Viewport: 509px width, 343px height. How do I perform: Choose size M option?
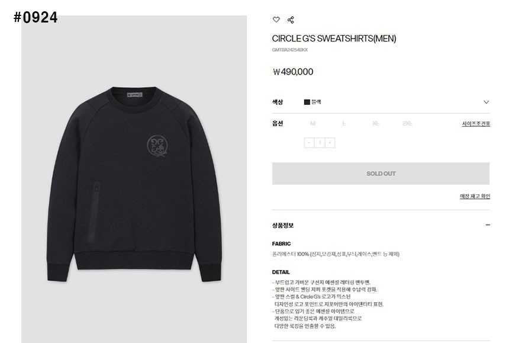[x=313, y=123]
